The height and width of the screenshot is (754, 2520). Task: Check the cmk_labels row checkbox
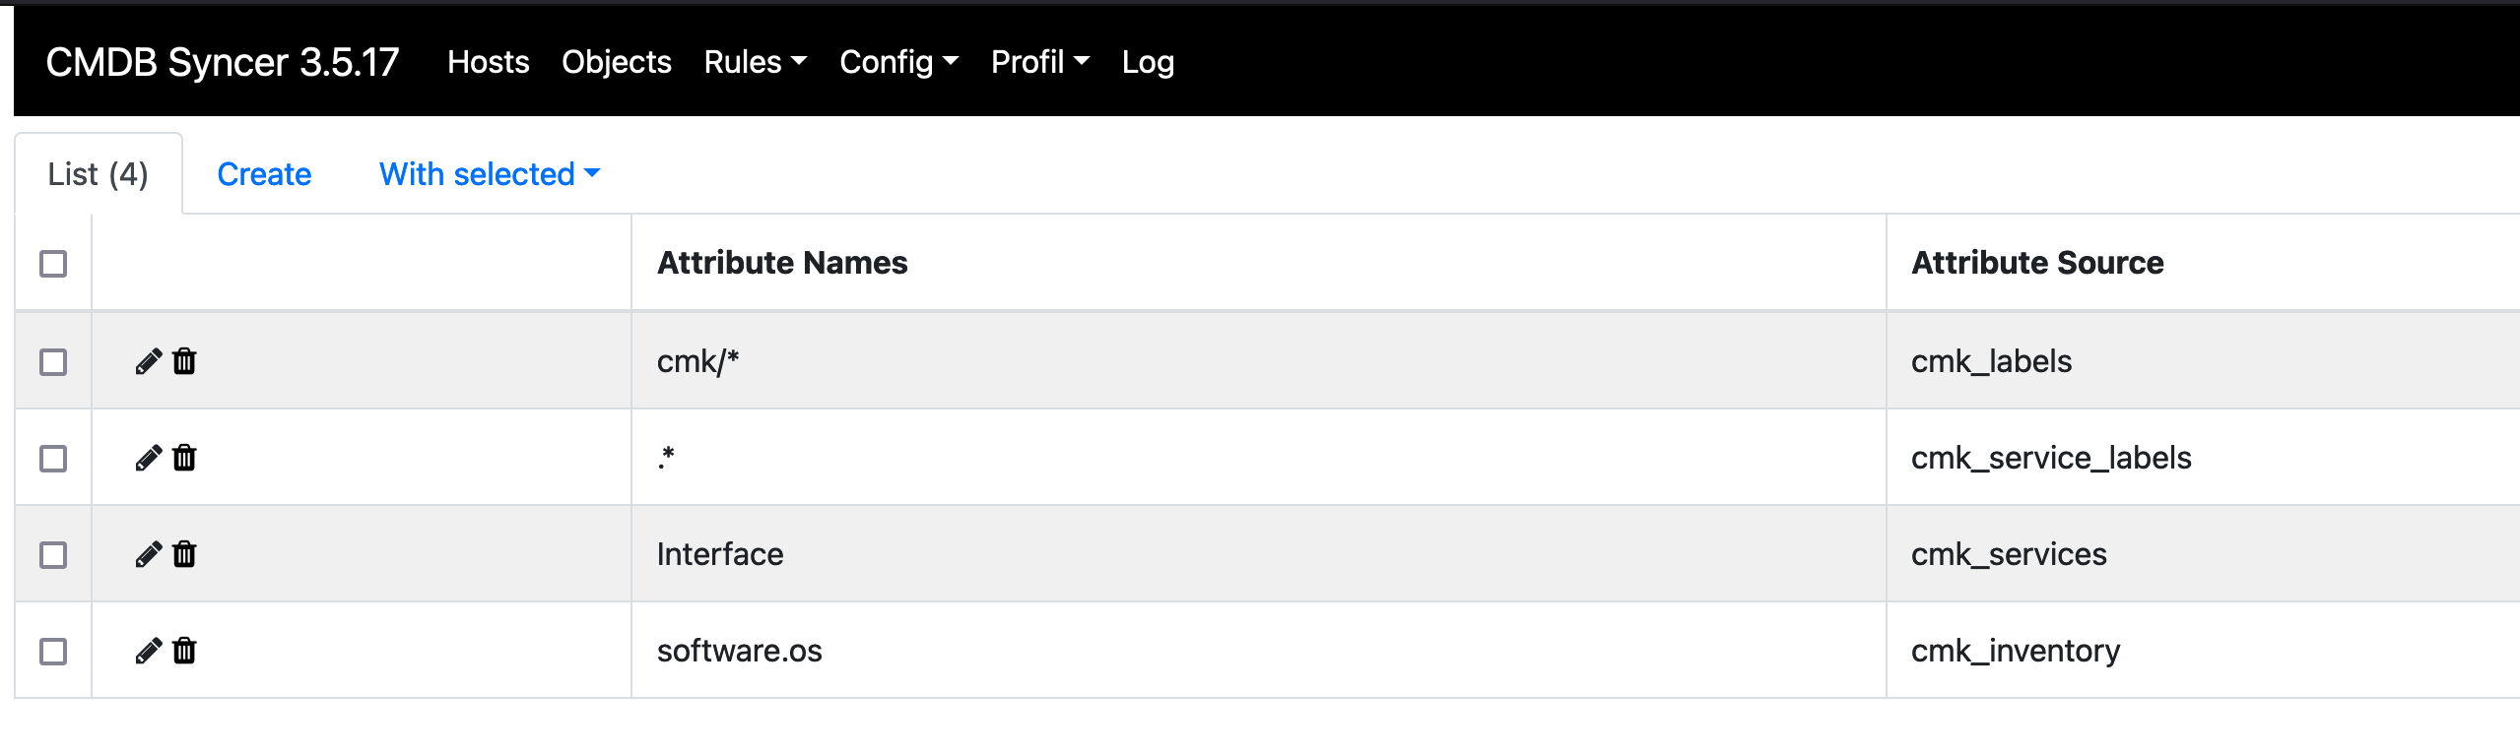53,362
